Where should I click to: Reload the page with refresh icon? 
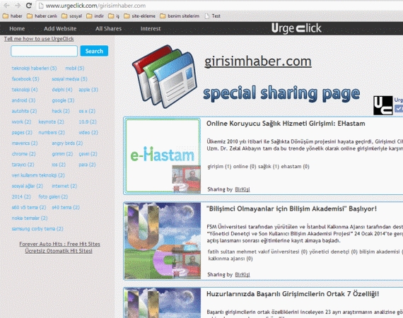click(29, 6)
